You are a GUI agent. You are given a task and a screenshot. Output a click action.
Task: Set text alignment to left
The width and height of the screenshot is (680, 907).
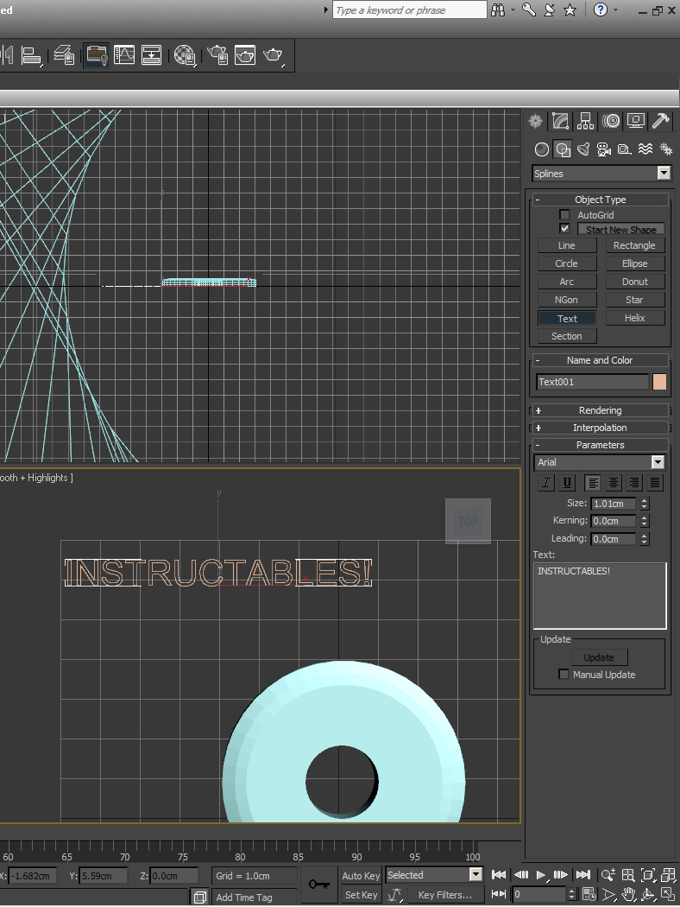click(592, 482)
